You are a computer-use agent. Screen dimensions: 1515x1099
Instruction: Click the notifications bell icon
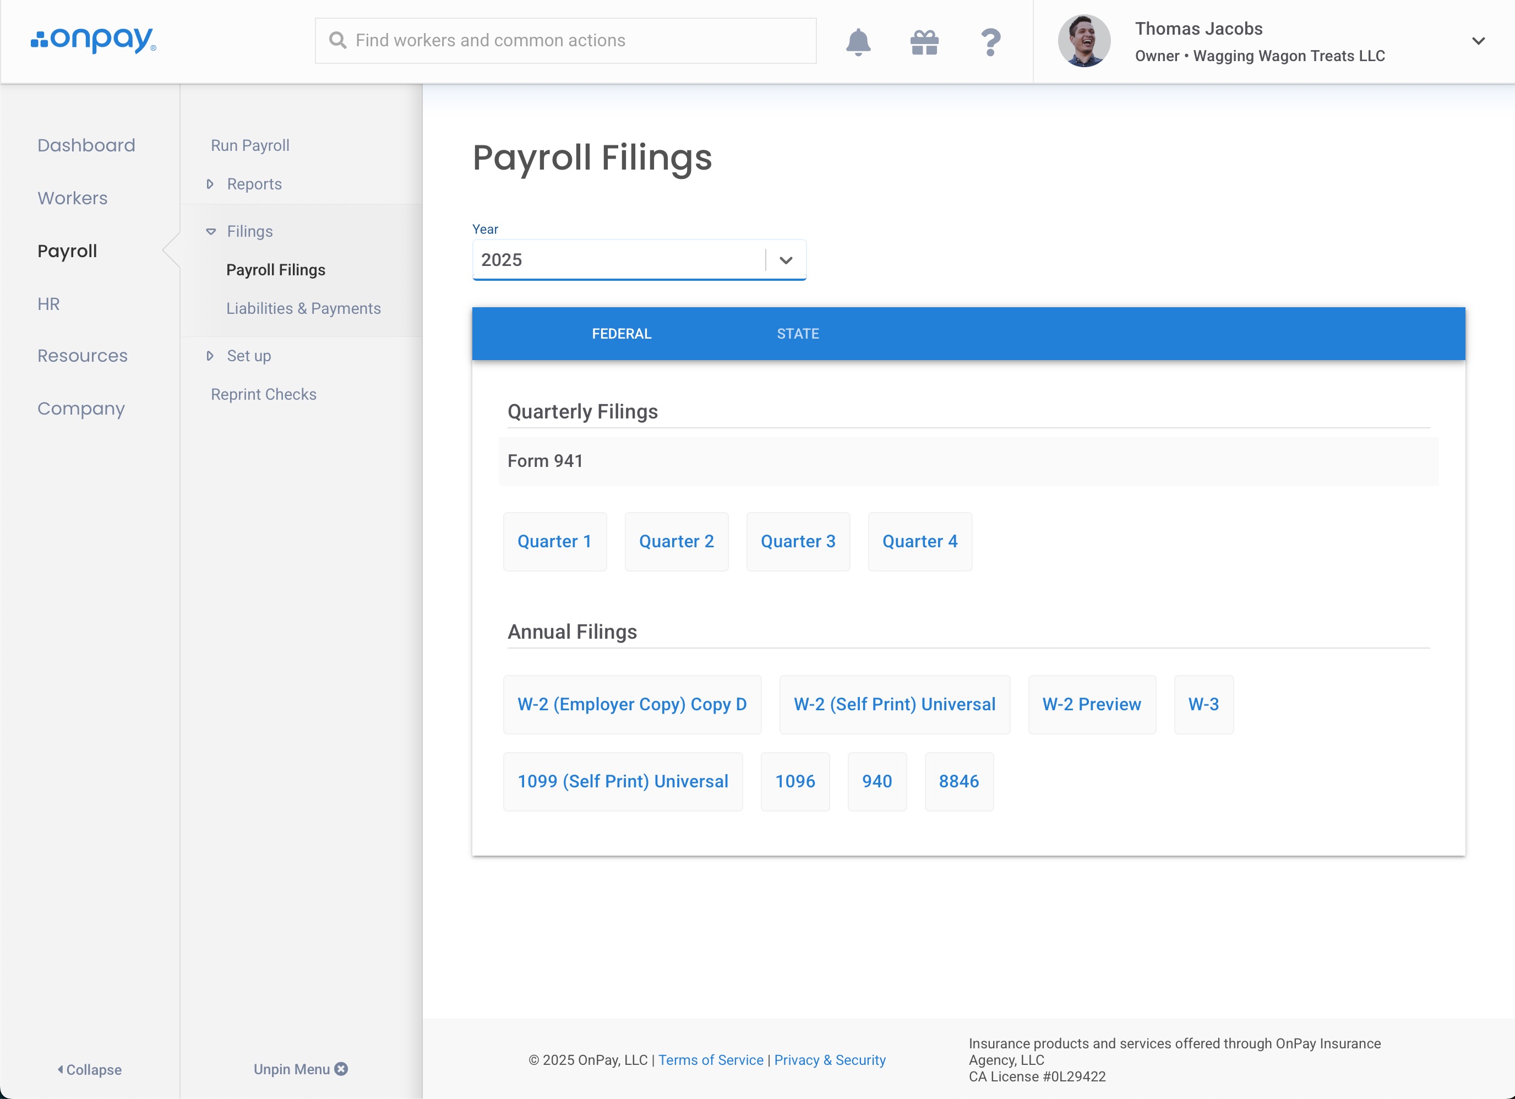(858, 42)
